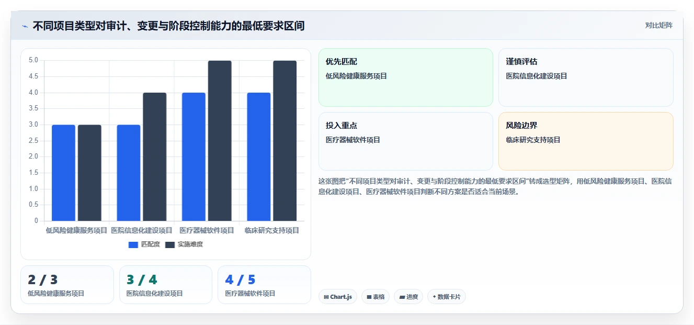Click the 进度 tag chip
The width and height of the screenshot is (694, 325).
tap(408, 297)
